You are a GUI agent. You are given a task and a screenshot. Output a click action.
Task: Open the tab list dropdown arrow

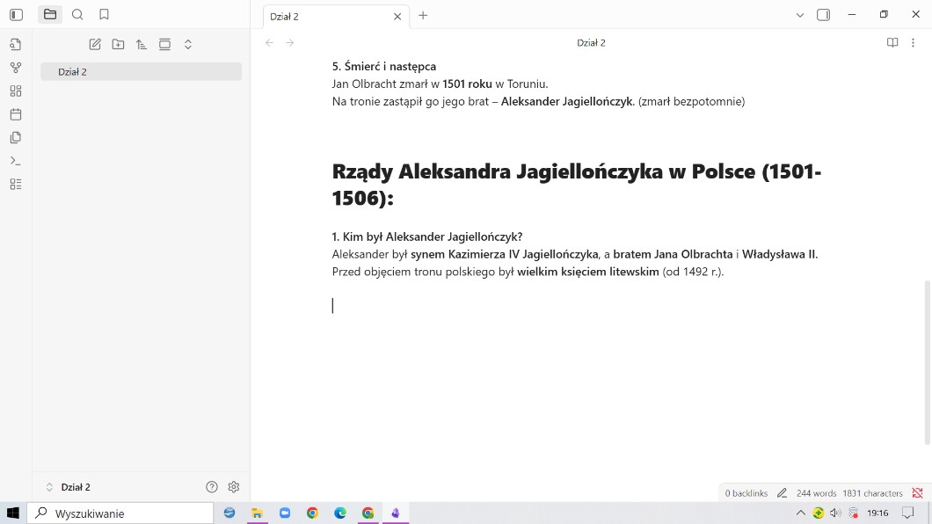coord(800,15)
